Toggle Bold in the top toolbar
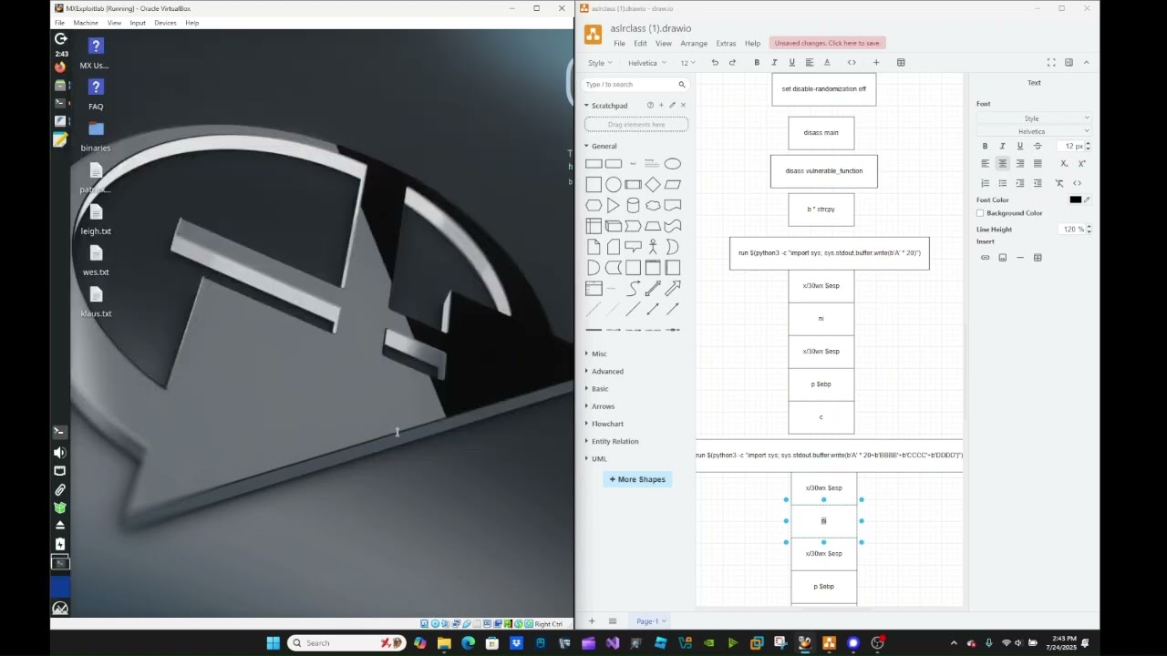This screenshot has height=656, width=1167. pos(757,63)
